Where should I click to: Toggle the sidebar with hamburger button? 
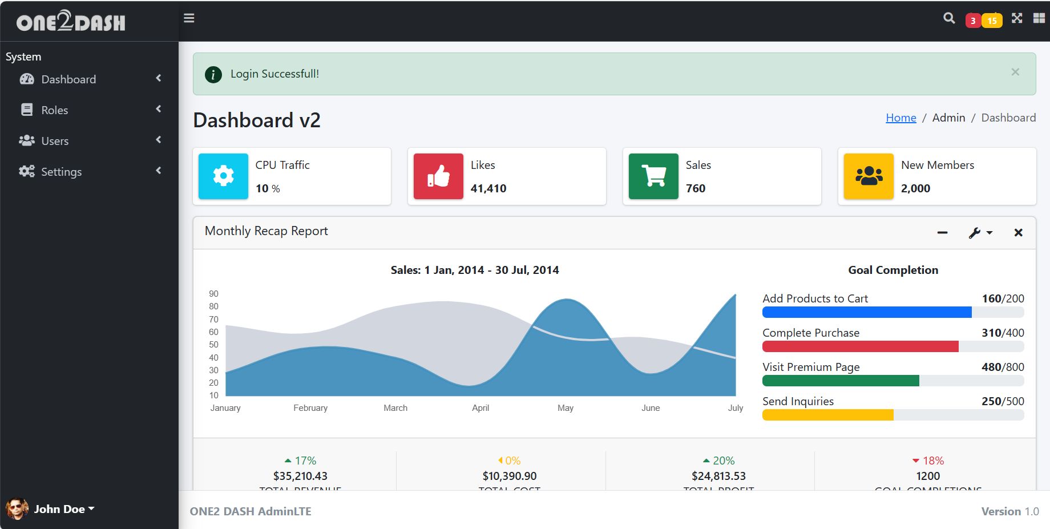[189, 18]
